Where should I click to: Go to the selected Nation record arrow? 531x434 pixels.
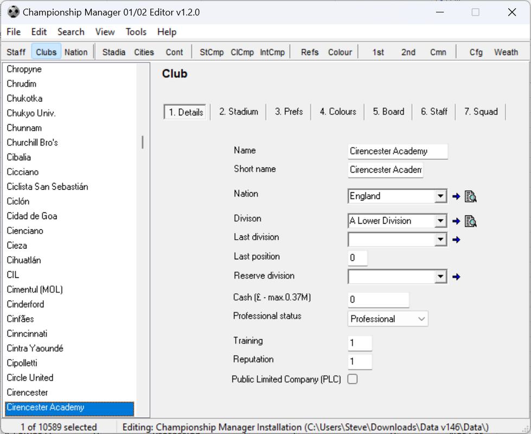(456, 196)
